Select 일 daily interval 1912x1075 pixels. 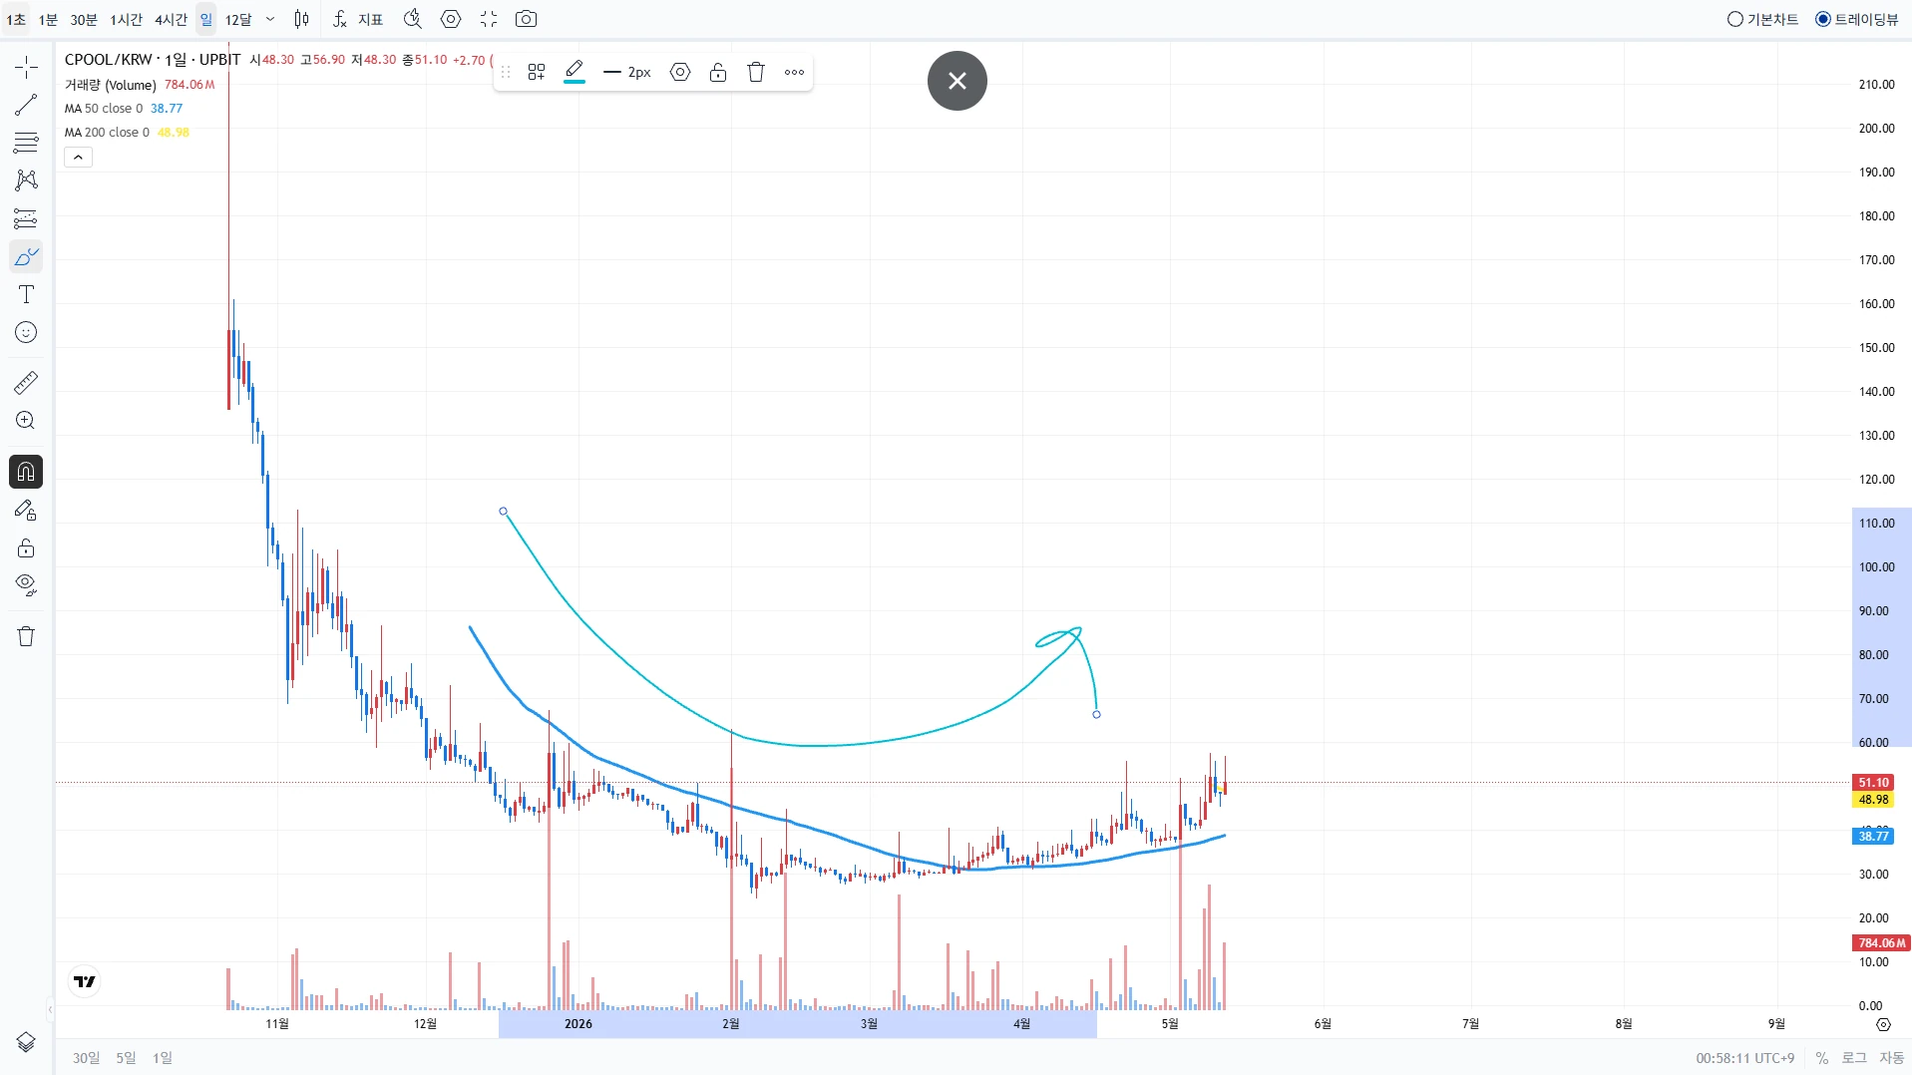click(205, 19)
